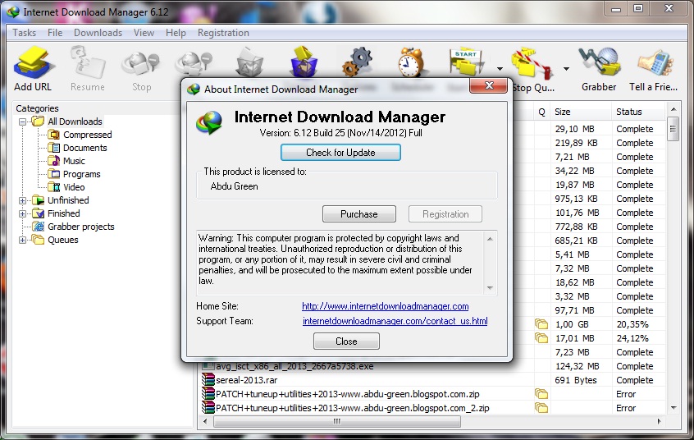Select the Compressed category folder icon

[54, 135]
